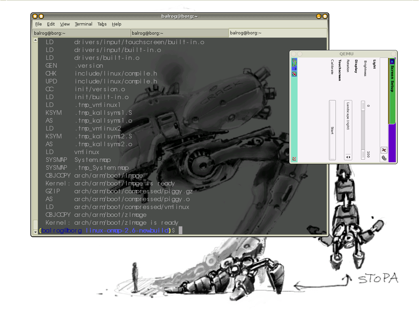Click the 'System.map' text on first SYSMAP line

coord(93,160)
